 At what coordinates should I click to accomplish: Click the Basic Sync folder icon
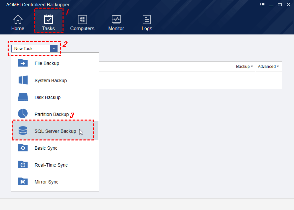pyautogui.click(x=23, y=148)
